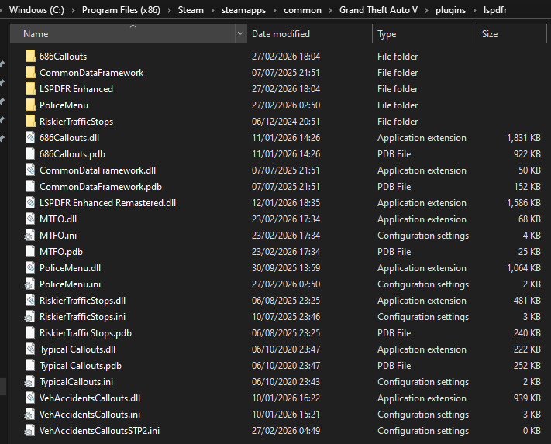
Task: Click the RiskierTrafficStops.ini file icon
Action: click(29, 316)
